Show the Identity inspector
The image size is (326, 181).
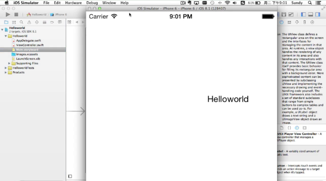coord(289,22)
